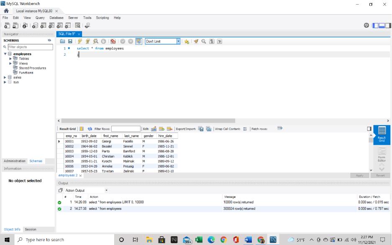Toggle result side panel visibility
Image resolution: width=392 pixels, height=245 pixels.
click(x=369, y=129)
